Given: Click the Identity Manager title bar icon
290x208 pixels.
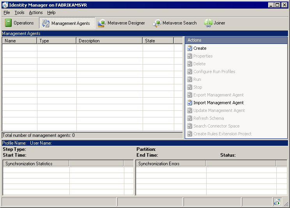Looking at the screenshot, I should [5, 5].
